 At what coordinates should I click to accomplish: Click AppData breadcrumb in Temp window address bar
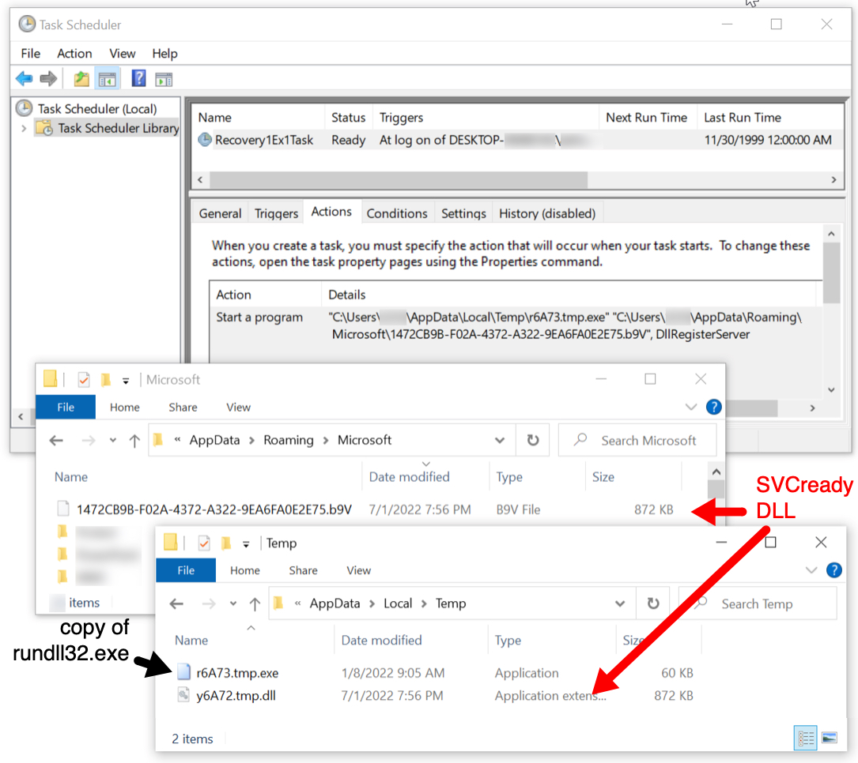[335, 603]
